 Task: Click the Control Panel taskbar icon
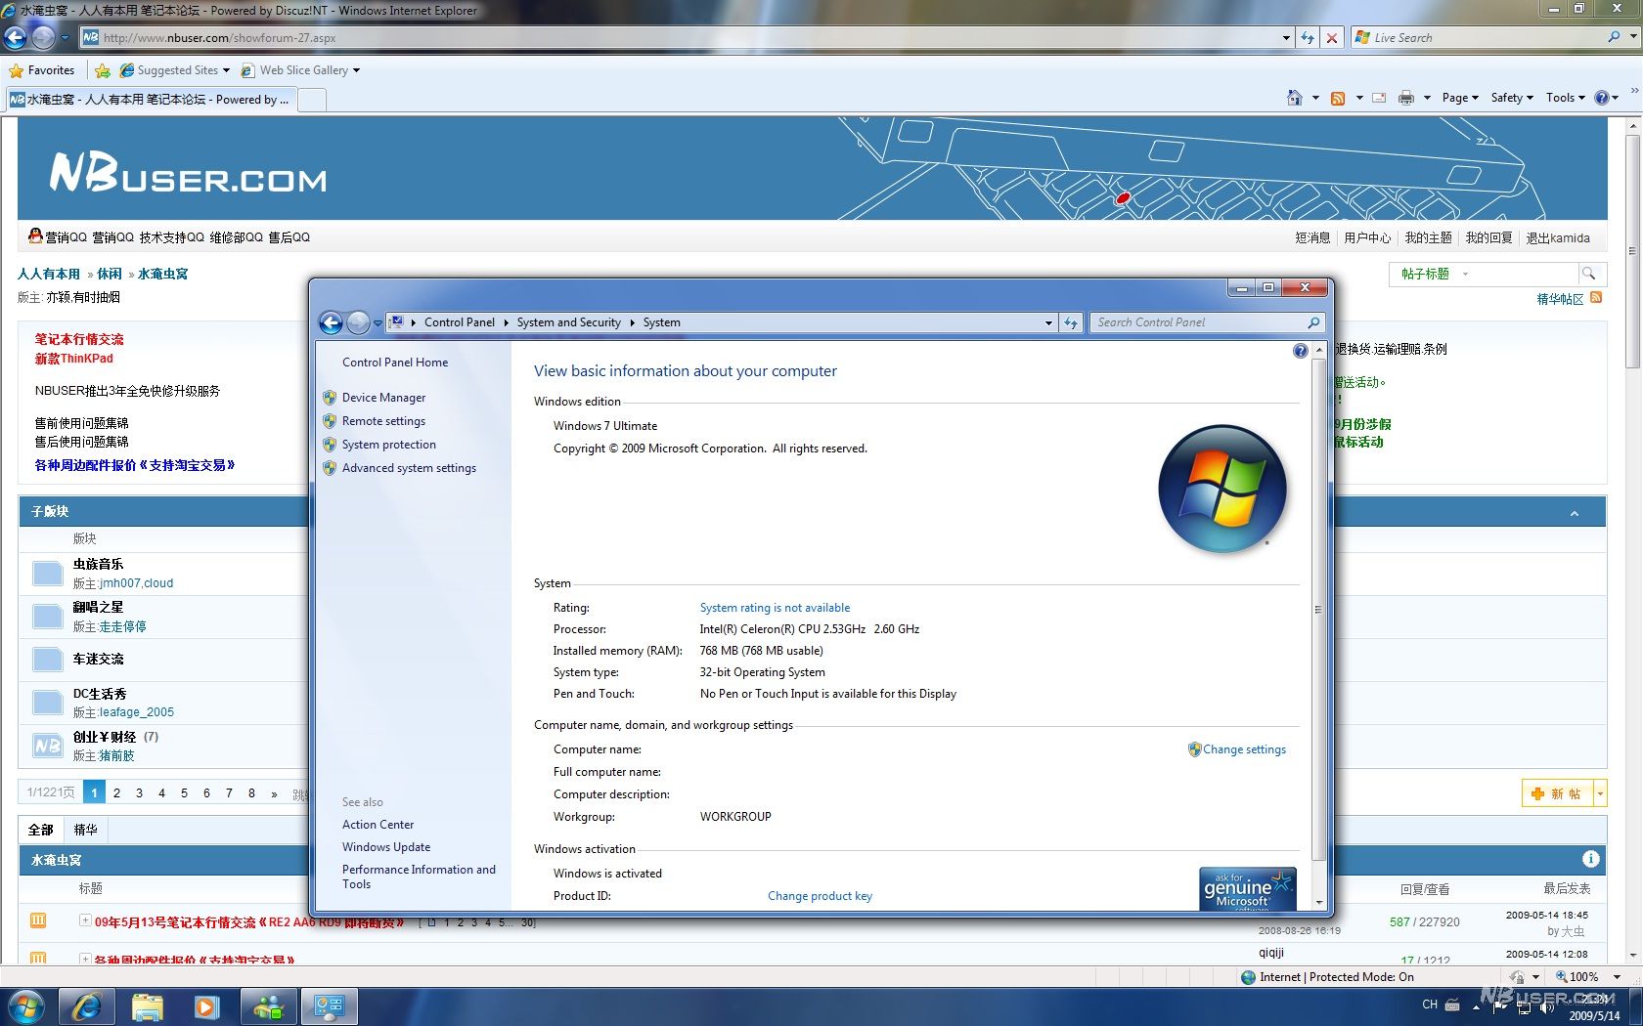[329, 1006]
